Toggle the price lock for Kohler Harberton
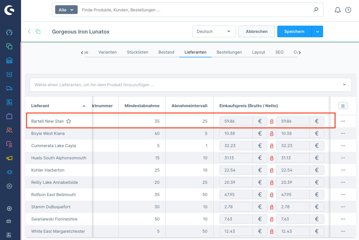 (272, 170)
